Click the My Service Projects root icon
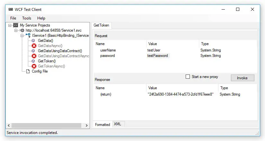The height and width of the screenshot is (141, 265). (x=16, y=25)
